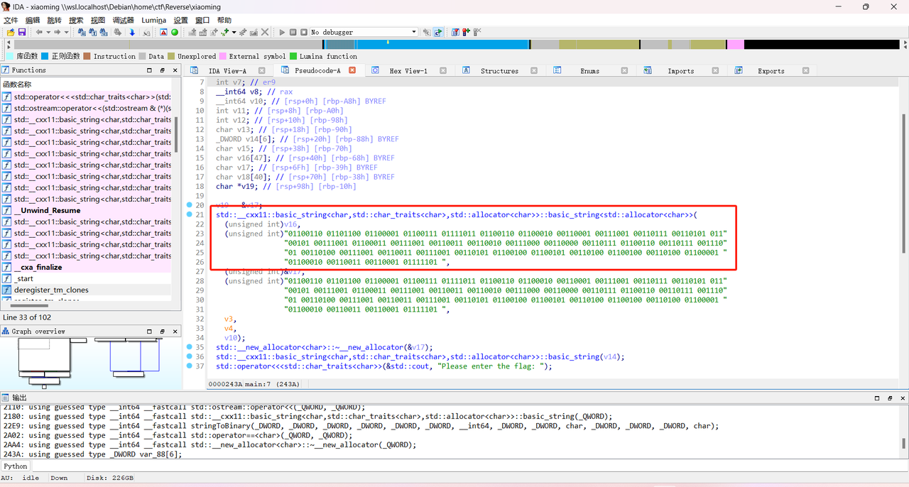Click the blue regular-function area in navigation band
The width and height of the screenshot is (909, 487).
tap(462, 44)
